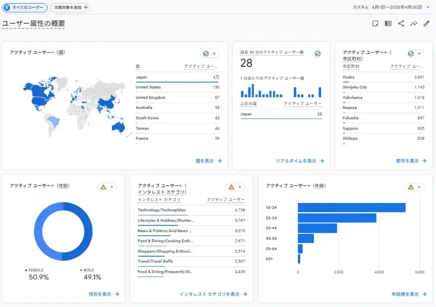Click the annotation note icon in toolbar
The width and height of the screenshot is (436, 307).
pos(375,24)
